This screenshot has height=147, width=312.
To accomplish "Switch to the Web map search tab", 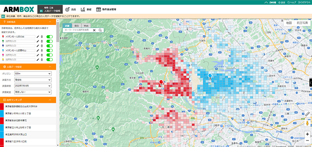I will pyautogui.click(x=86, y=25).
